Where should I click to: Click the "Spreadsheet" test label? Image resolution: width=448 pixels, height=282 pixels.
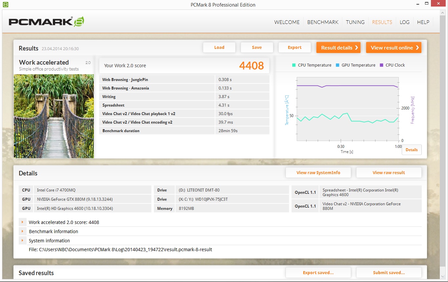click(x=113, y=105)
